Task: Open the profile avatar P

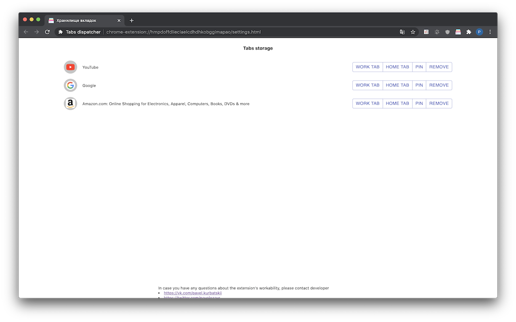Action: tap(479, 32)
